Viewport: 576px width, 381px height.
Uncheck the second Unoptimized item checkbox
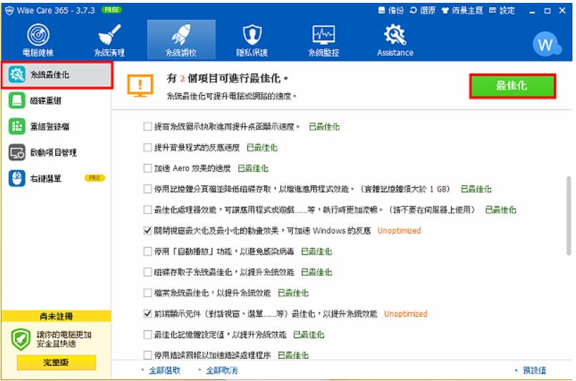pyautogui.click(x=147, y=314)
